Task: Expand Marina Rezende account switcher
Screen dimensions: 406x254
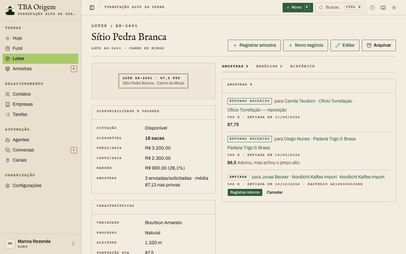Action: click(40, 244)
